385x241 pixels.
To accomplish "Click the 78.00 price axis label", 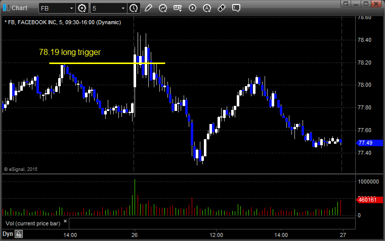I will tap(365, 85).
